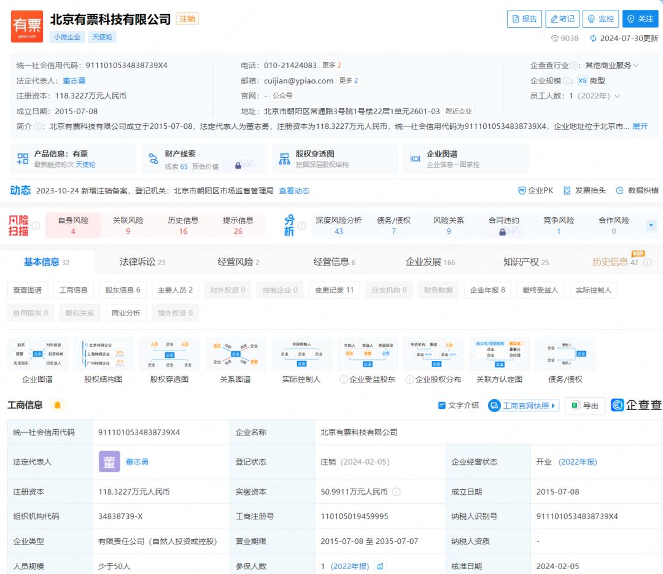Switch to the 知识产权 tab
Image resolution: width=663 pixels, height=574 pixels.
point(525,262)
